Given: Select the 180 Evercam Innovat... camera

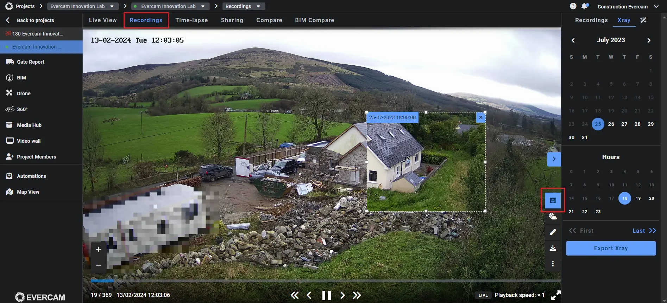Looking at the screenshot, I should [x=41, y=34].
